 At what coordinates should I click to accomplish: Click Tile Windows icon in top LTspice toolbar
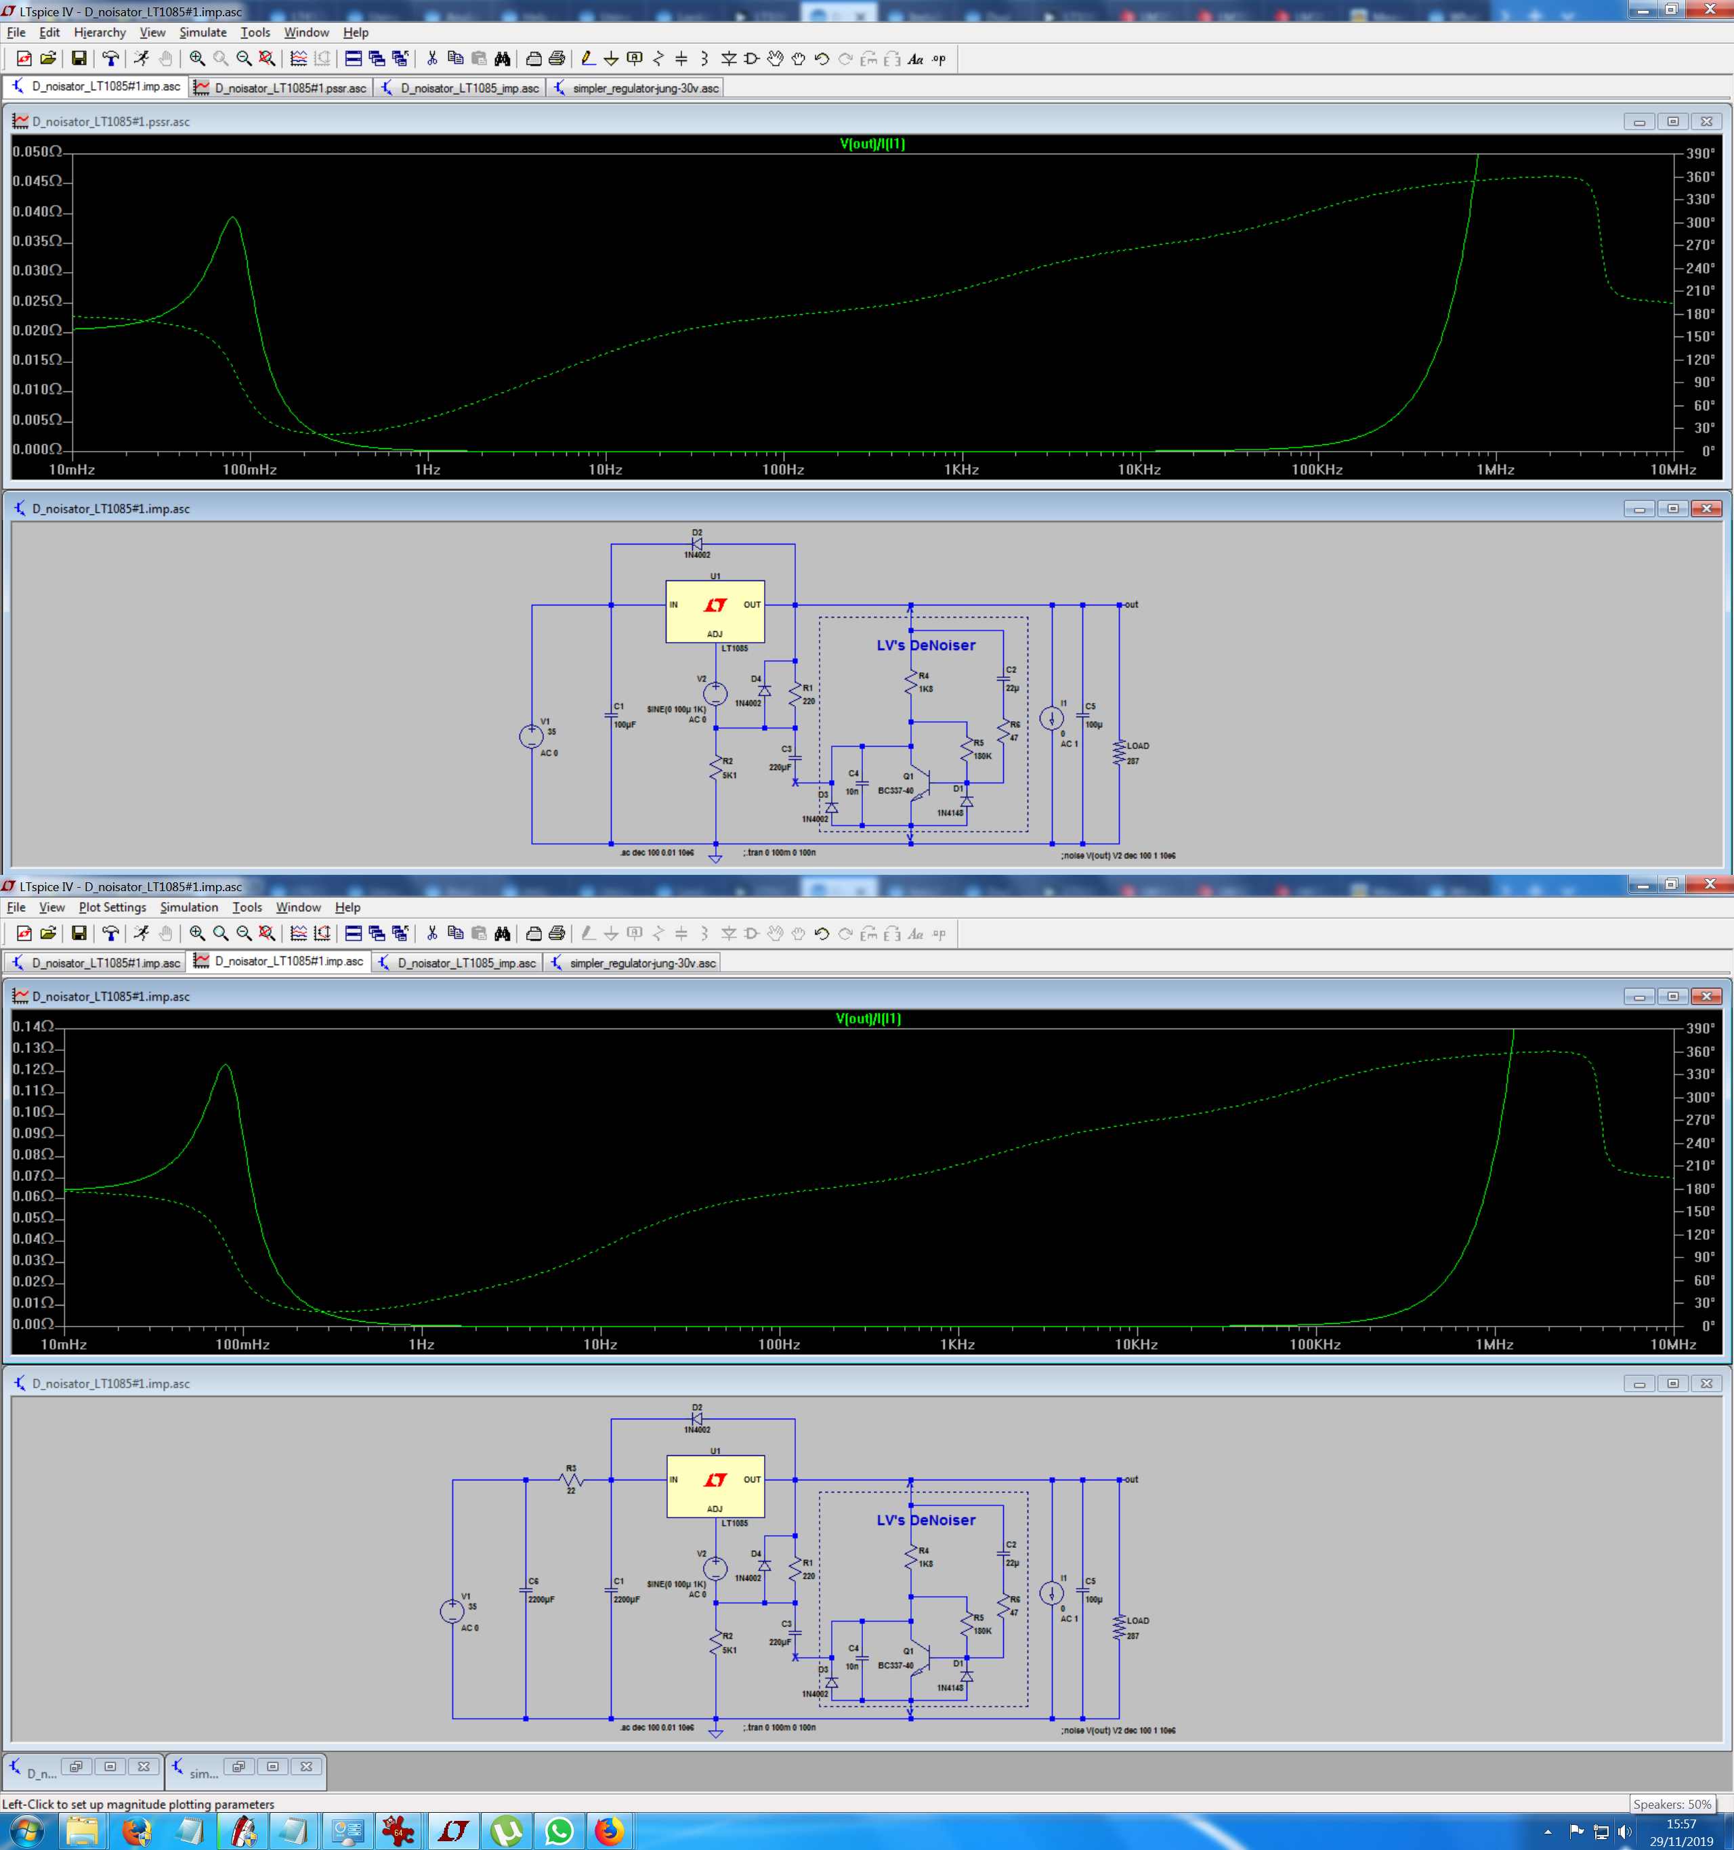(x=354, y=59)
